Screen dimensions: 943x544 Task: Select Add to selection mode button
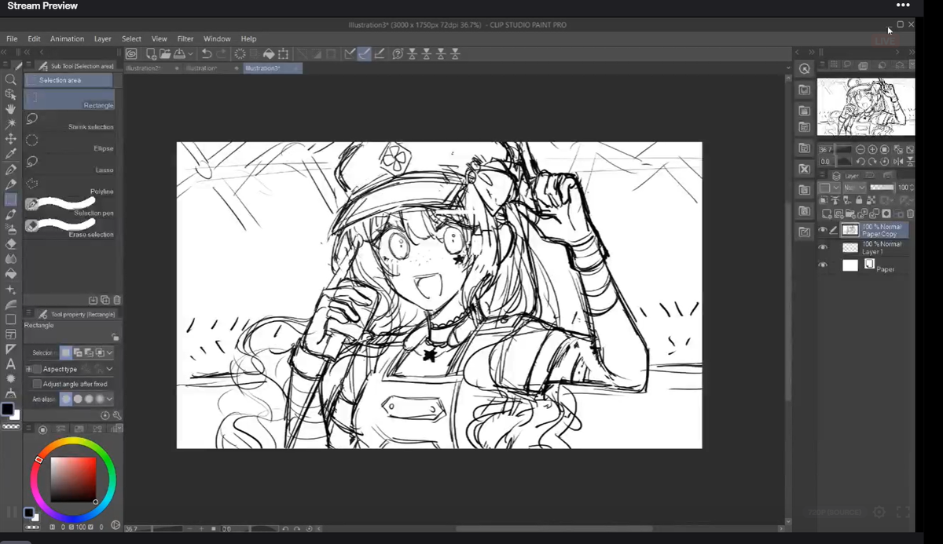77,353
